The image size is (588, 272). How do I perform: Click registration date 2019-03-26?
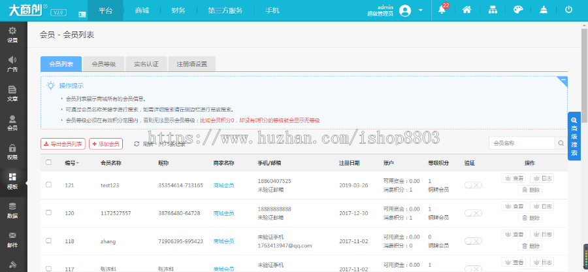pyautogui.click(x=353, y=185)
